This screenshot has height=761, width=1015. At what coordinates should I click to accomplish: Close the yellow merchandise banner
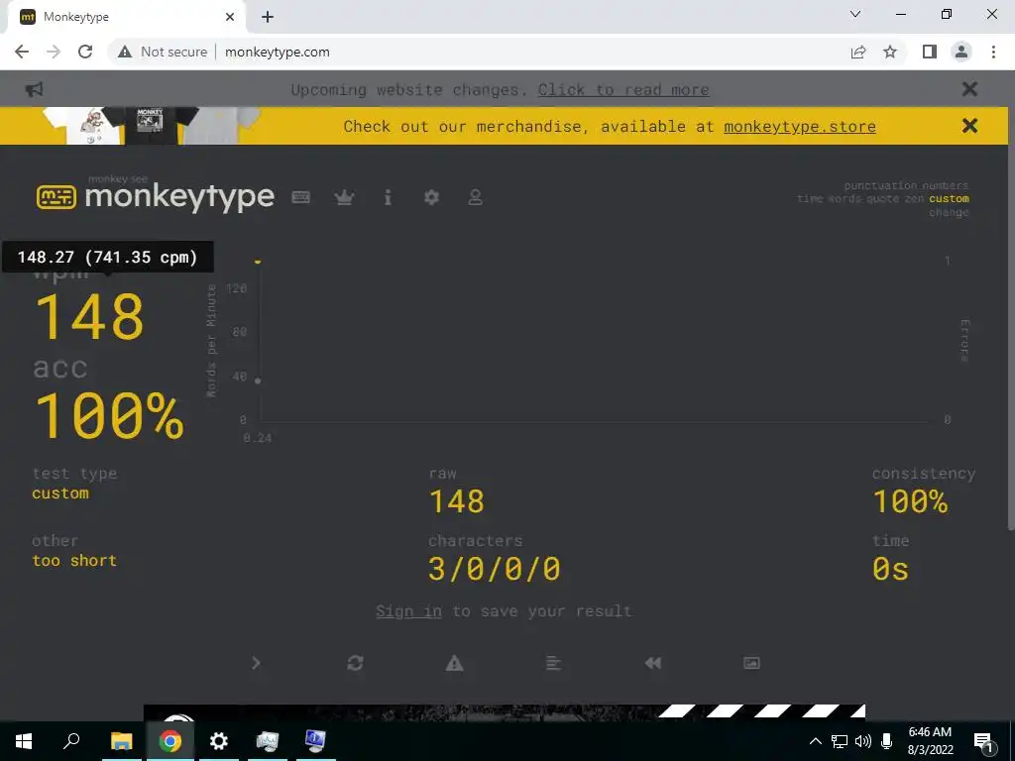pos(969,126)
